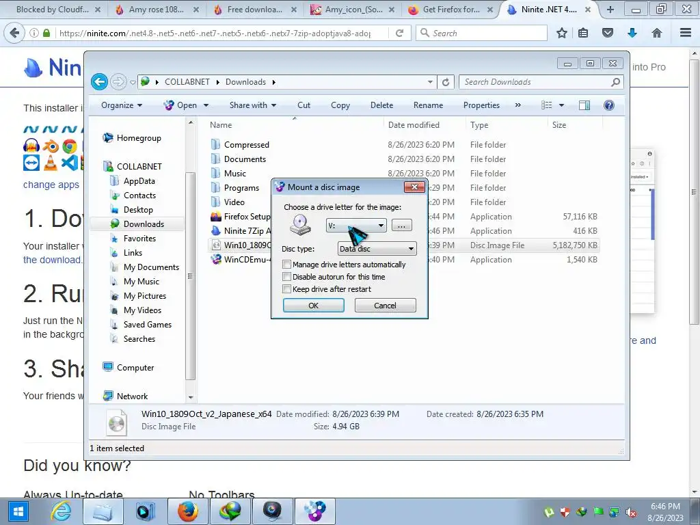700x525 pixels.
Task: Launch Internet Explorer from the taskbar
Action: pos(61,511)
